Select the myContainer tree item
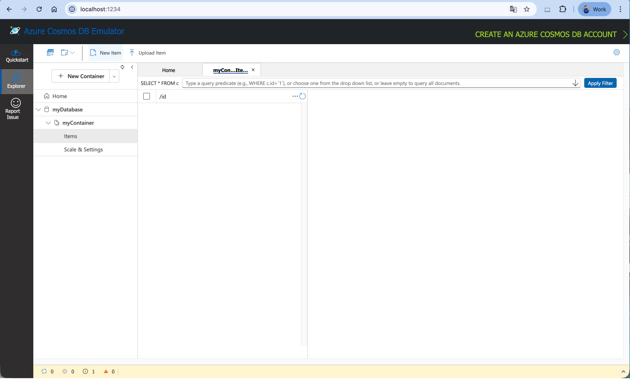630x379 pixels. [x=78, y=123]
